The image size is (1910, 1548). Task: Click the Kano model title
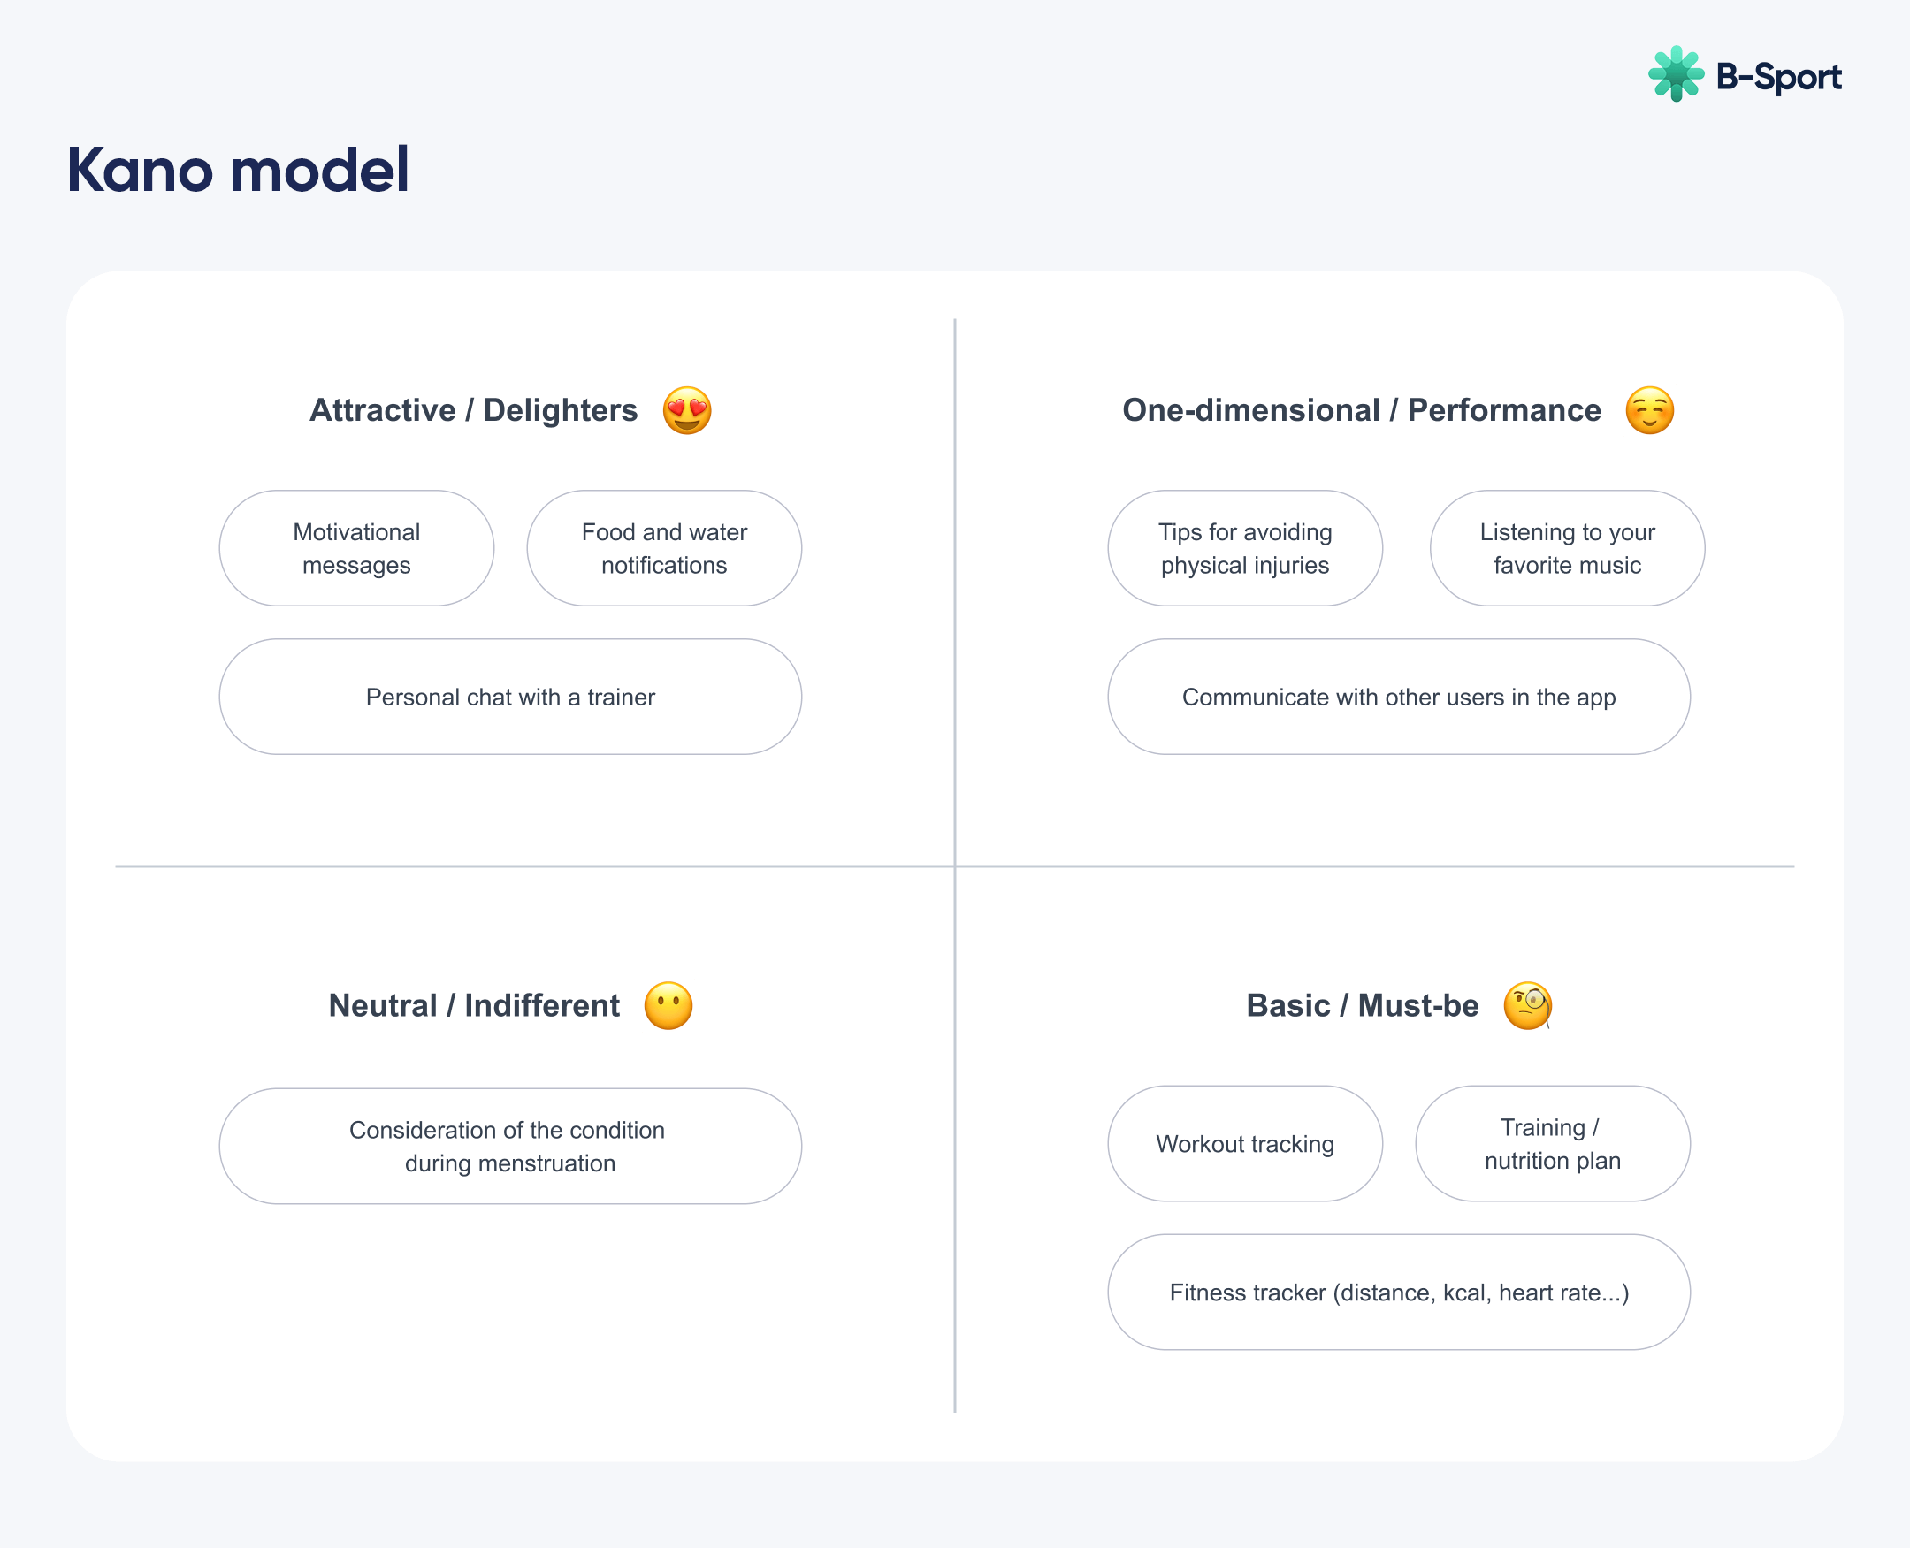(237, 170)
